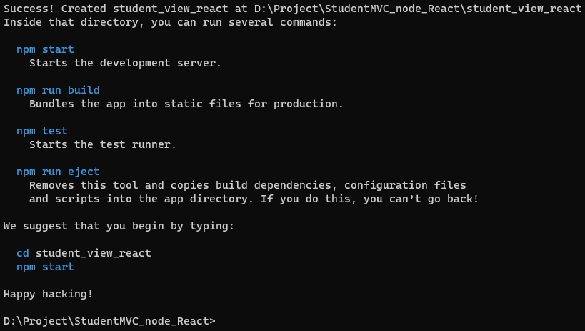
Task: Click the 'Happy hacking!' message
Action: pyautogui.click(x=48, y=294)
